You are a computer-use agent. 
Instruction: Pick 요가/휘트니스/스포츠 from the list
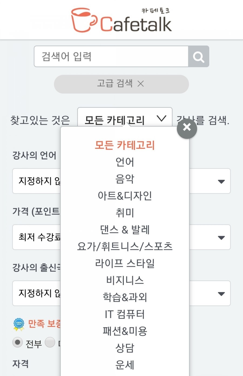tap(124, 246)
